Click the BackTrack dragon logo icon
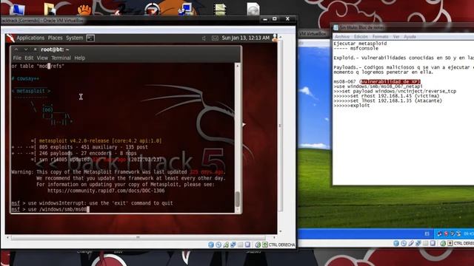The width and height of the screenshot is (474, 266). (10, 38)
